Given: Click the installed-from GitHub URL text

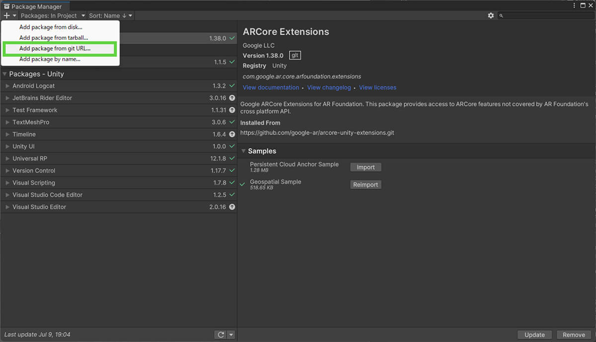Looking at the screenshot, I should (317, 133).
